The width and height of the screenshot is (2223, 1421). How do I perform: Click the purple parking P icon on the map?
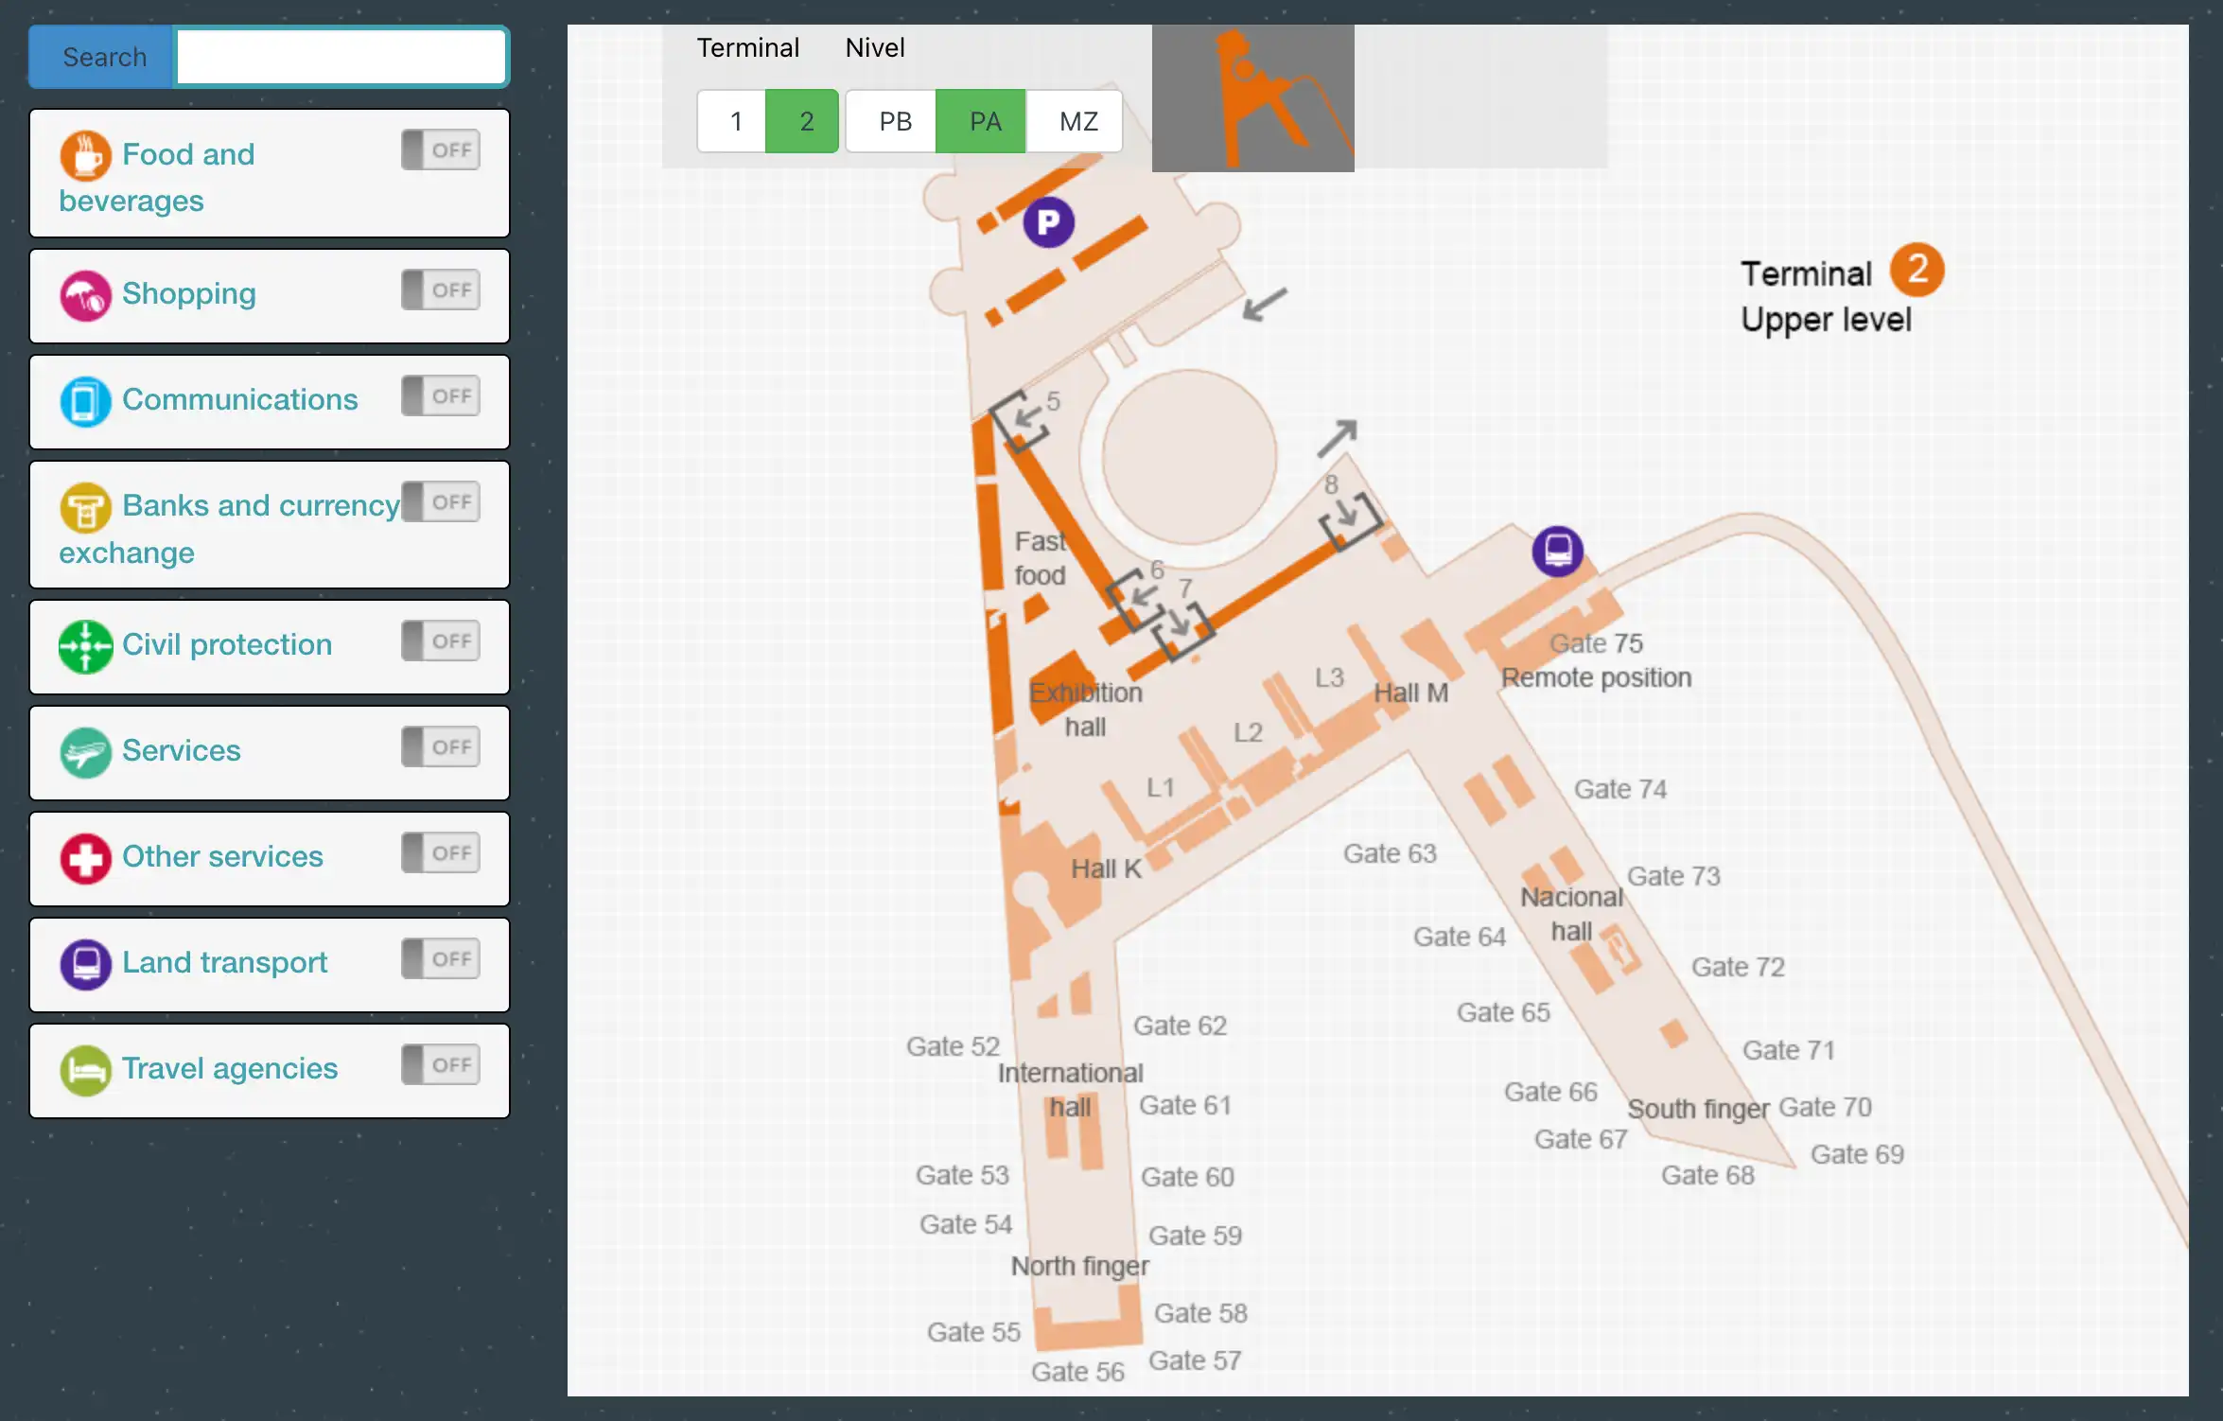click(1048, 220)
